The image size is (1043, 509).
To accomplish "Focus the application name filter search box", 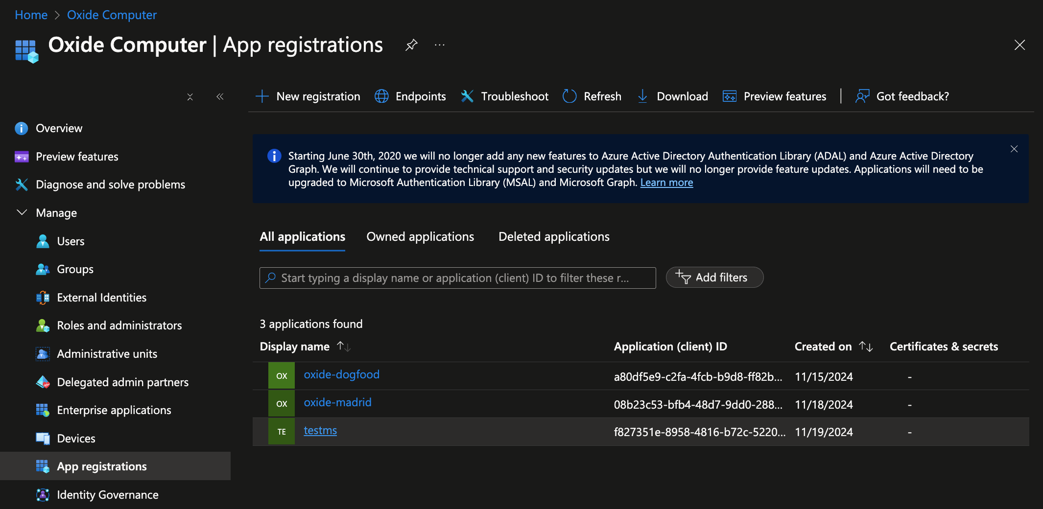I will pyautogui.click(x=457, y=278).
